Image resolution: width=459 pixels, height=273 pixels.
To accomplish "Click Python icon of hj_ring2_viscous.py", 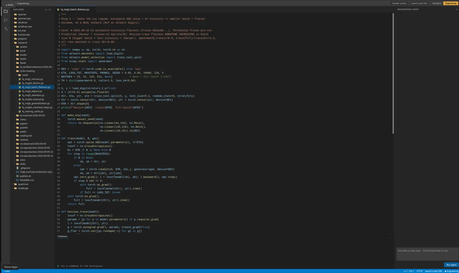I will click(20, 79).
